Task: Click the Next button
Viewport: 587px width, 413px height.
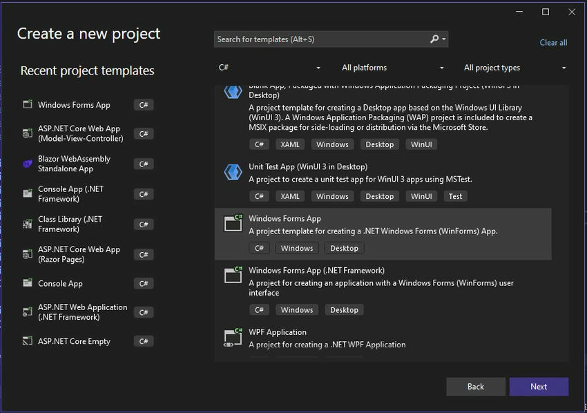Action: point(539,387)
